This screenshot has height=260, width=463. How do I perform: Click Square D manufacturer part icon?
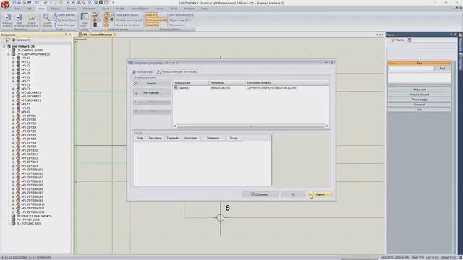pos(176,88)
